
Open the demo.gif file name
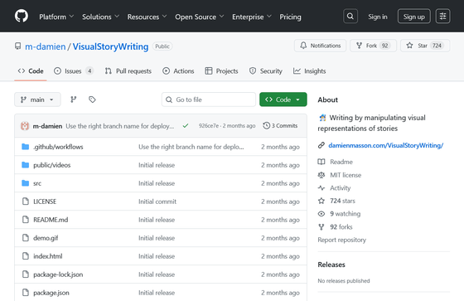coord(46,238)
